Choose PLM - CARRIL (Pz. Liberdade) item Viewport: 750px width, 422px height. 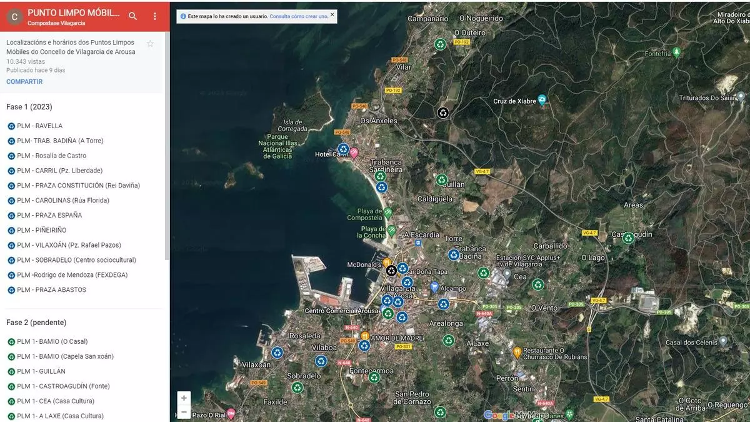(59, 171)
